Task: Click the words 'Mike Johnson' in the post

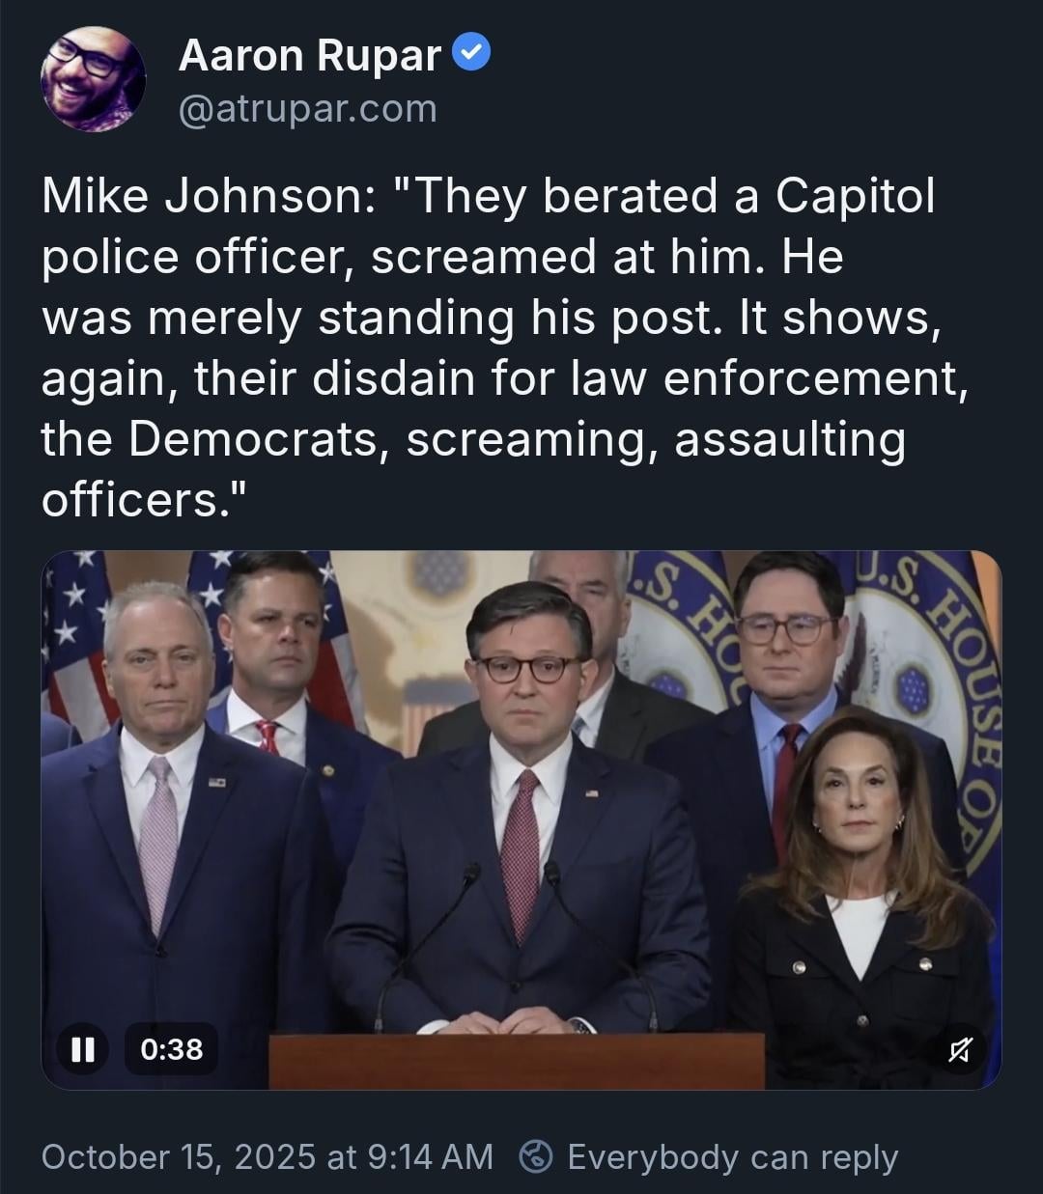Action: (x=199, y=196)
